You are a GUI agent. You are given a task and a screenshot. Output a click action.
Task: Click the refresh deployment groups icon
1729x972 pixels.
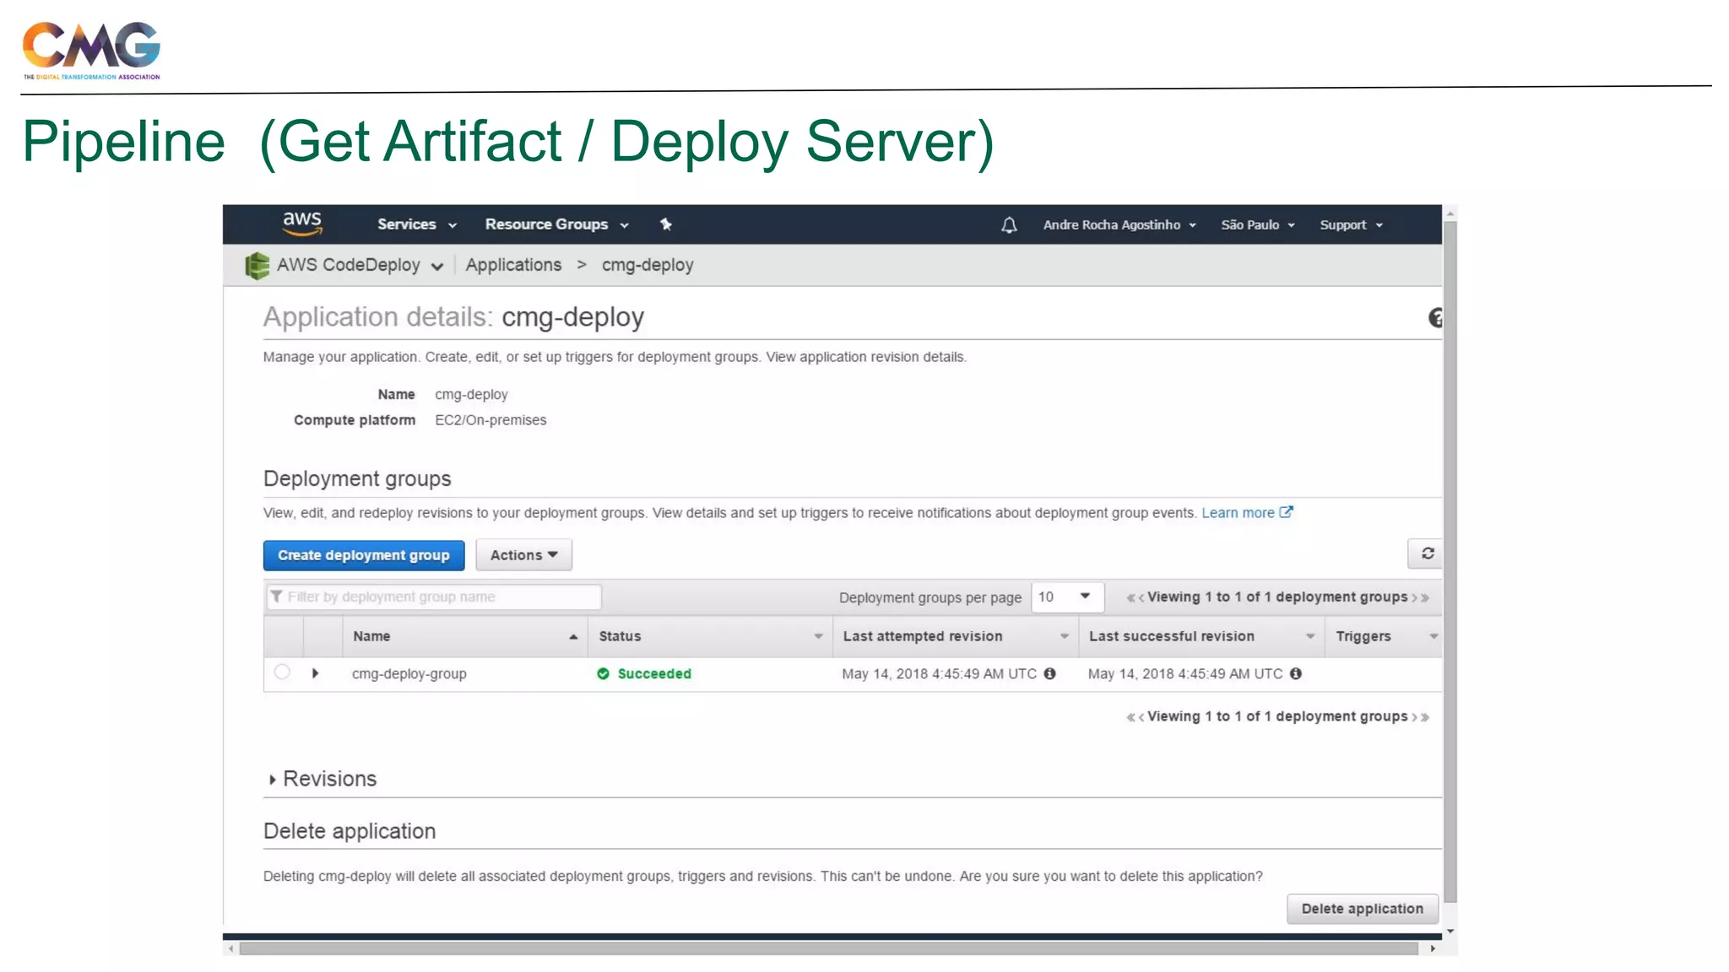[x=1427, y=553]
